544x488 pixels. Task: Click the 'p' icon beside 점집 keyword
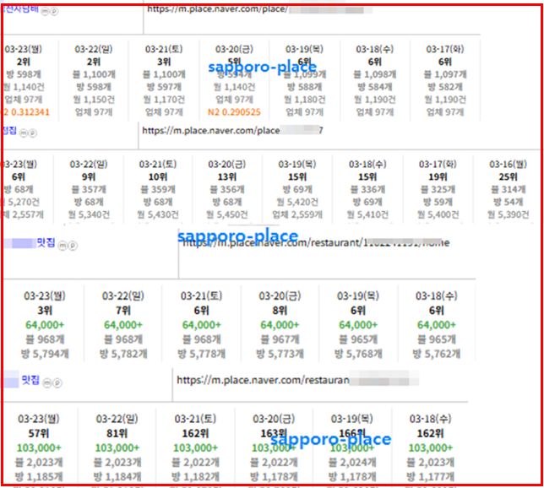click(32, 132)
